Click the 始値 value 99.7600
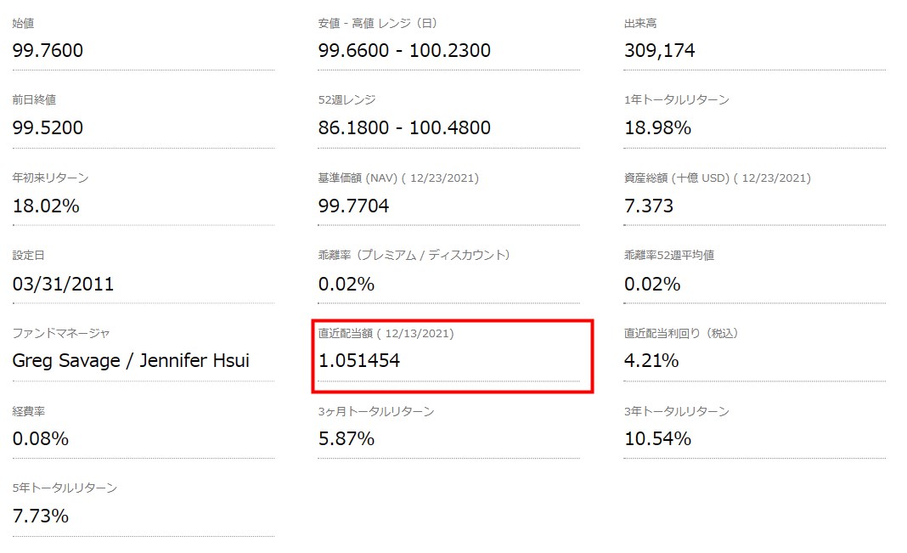 point(48,51)
